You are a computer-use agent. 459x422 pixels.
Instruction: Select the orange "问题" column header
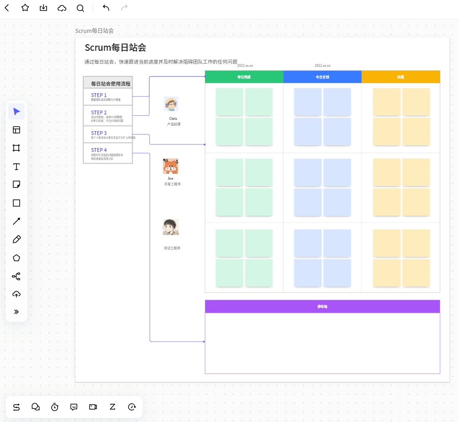point(401,77)
